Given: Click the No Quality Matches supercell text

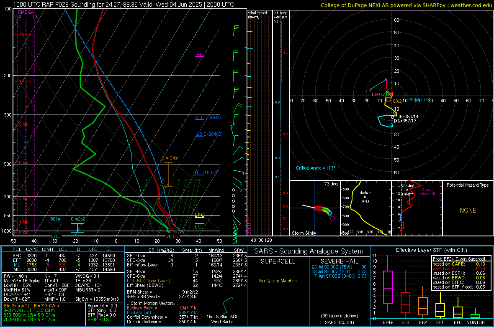Looking at the screenshot, I should pyautogui.click(x=278, y=281).
